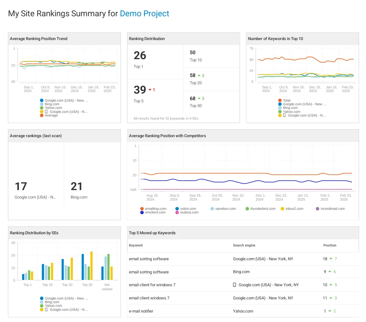Select 'email sorting software' keyword in the Google.com row
Image resolution: width=366 pixels, height=322 pixels.
(x=149, y=259)
